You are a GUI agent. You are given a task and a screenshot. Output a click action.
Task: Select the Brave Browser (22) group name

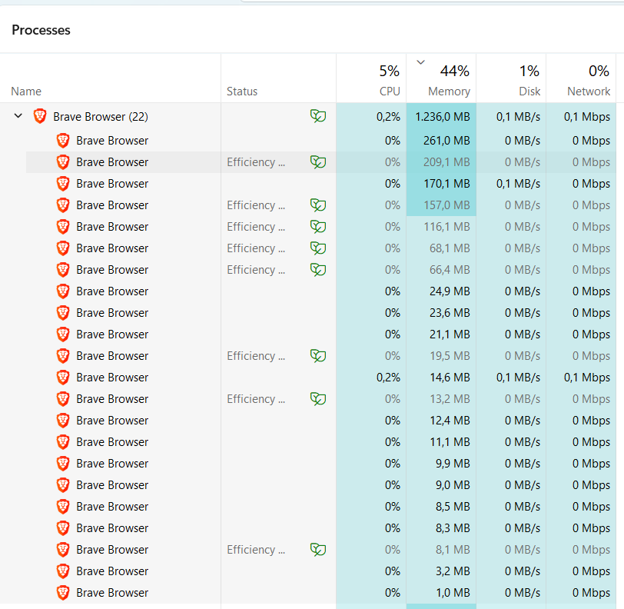pos(101,116)
